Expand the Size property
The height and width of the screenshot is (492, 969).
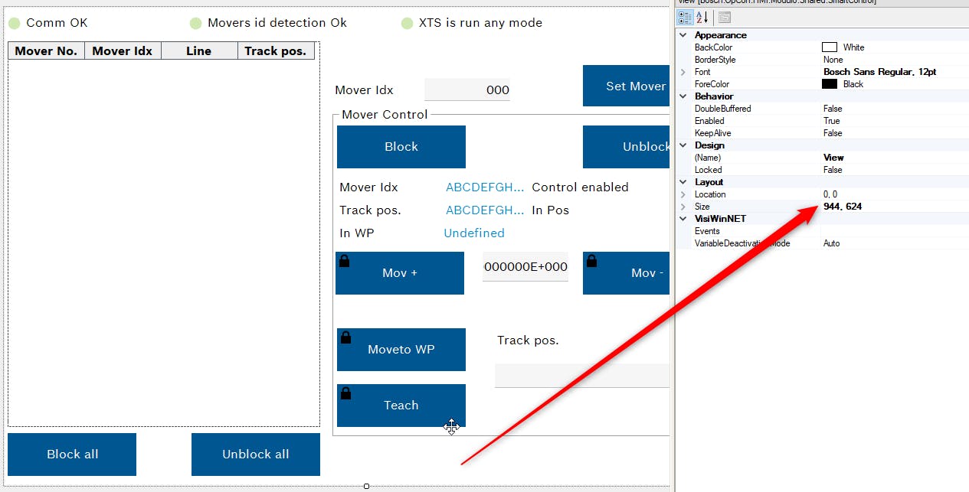click(683, 207)
